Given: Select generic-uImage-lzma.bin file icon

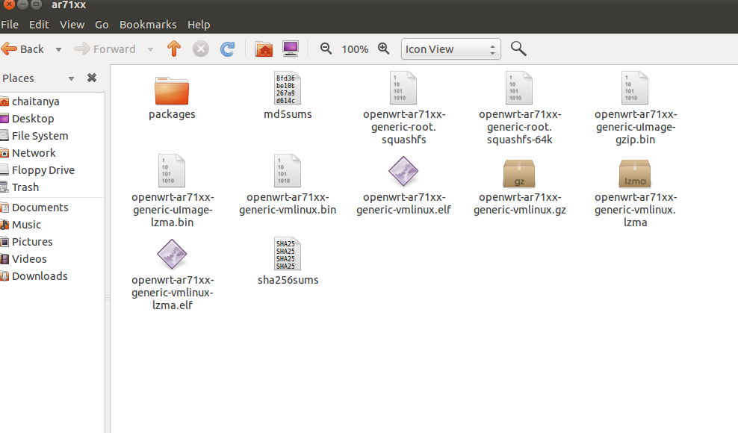Looking at the screenshot, I should 172,171.
